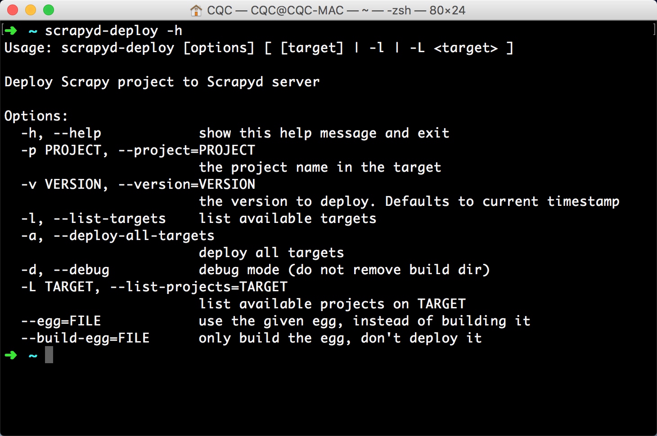Viewport: 657px width, 436px height.
Task: Click the green arrow prompt on first line
Action: point(11,31)
